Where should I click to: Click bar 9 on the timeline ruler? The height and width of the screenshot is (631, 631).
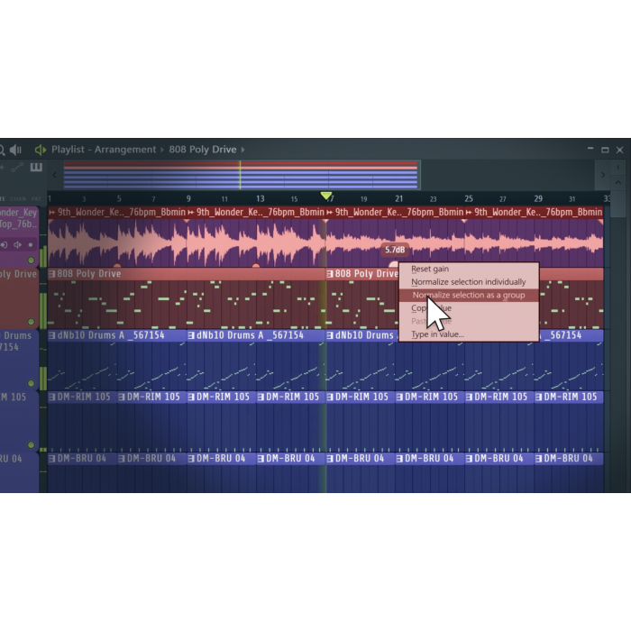[188, 199]
